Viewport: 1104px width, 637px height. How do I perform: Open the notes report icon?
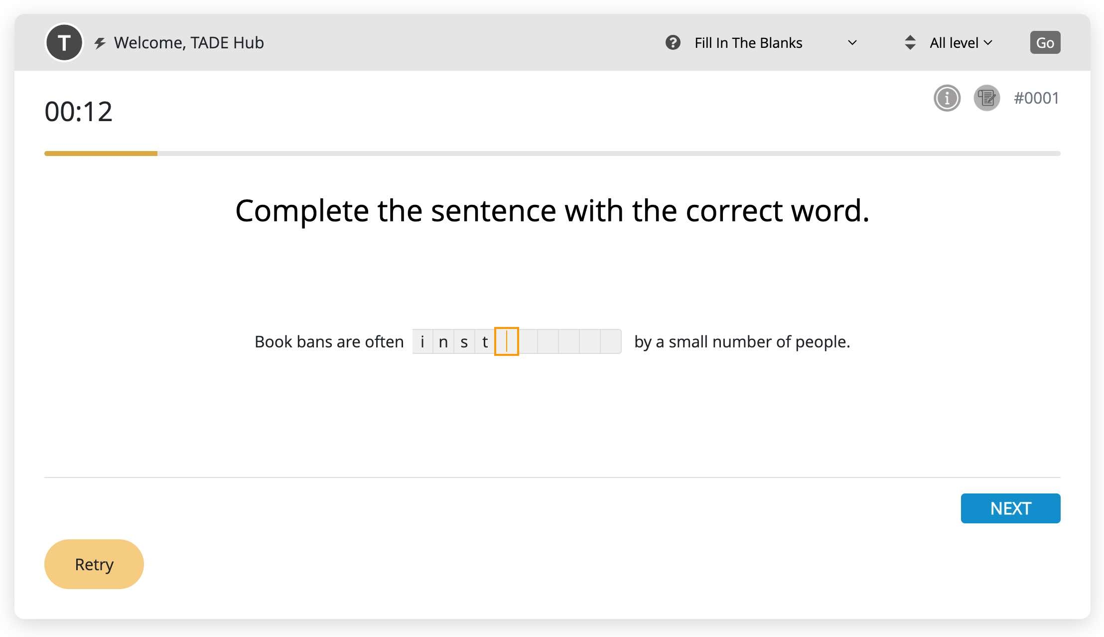(986, 98)
